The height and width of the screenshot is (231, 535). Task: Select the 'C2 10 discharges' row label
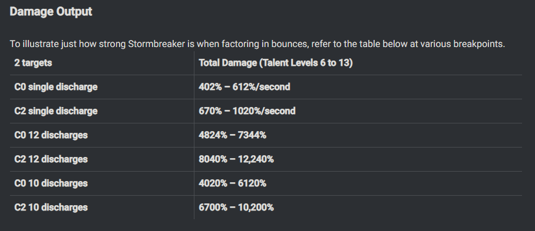51,208
